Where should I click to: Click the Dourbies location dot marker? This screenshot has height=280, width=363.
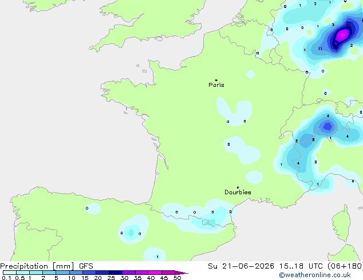click(x=238, y=187)
